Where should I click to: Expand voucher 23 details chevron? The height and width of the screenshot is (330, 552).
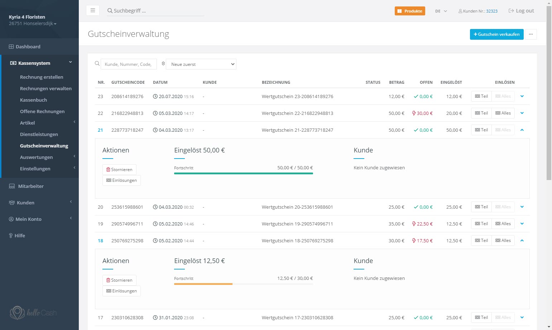[522, 96]
